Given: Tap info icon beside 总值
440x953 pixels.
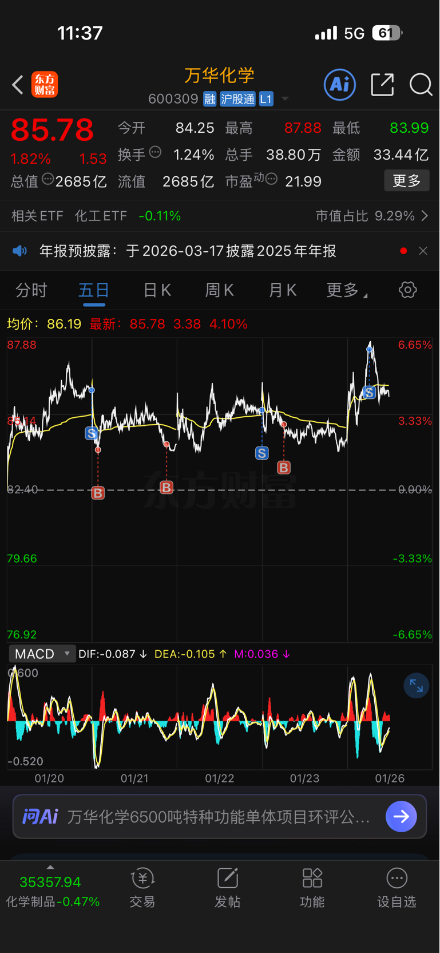Looking at the screenshot, I should (x=48, y=179).
